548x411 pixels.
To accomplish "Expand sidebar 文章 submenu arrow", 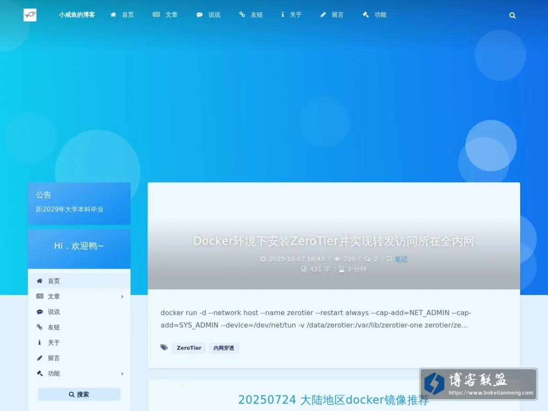I will [122, 296].
